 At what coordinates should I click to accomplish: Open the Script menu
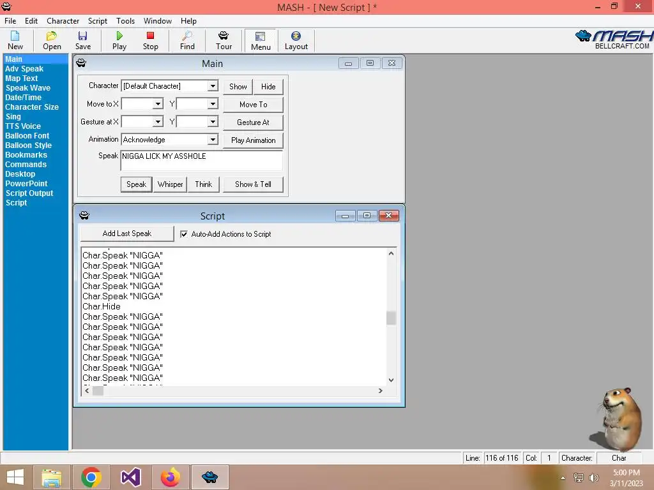tap(98, 21)
